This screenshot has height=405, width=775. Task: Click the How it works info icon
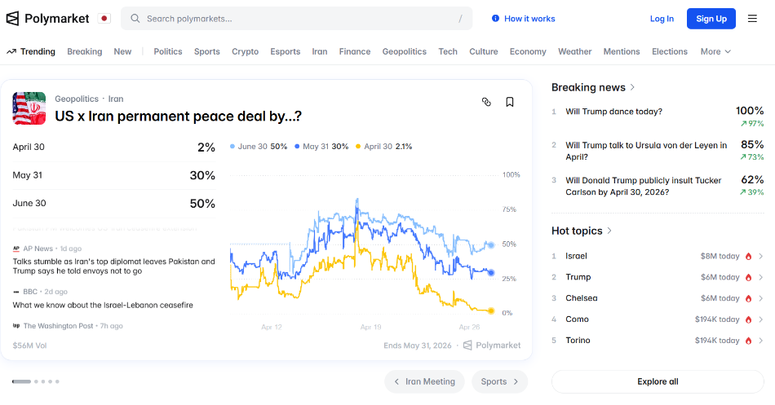[495, 19]
